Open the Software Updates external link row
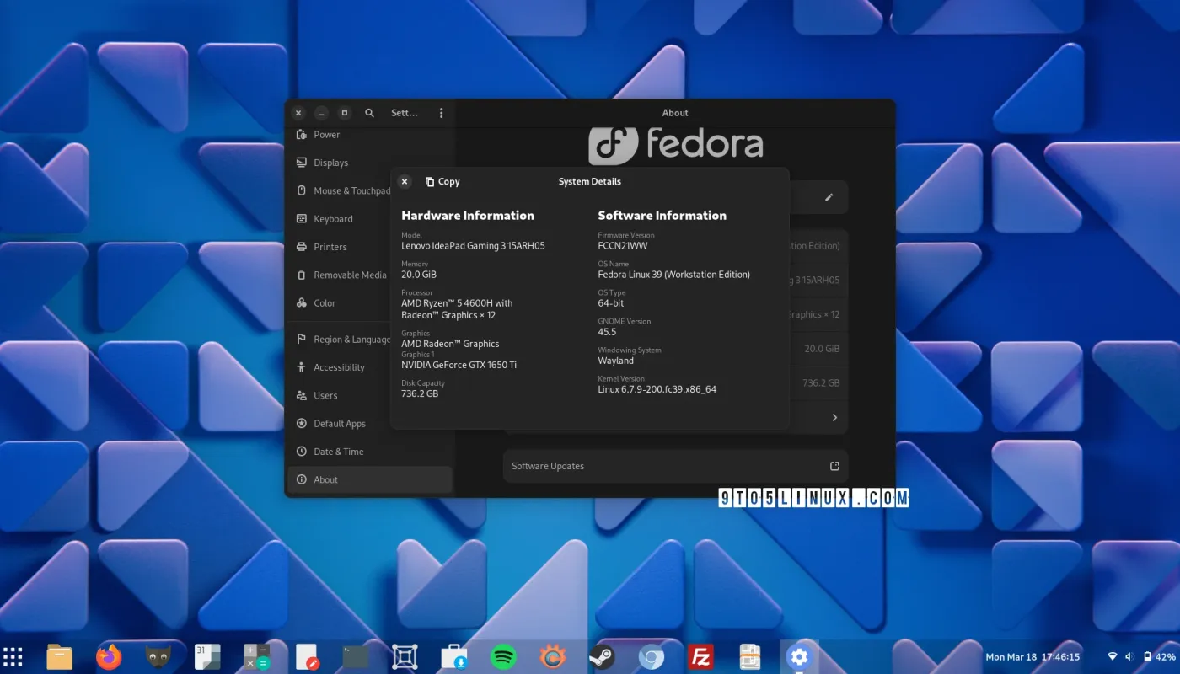 click(675, 466)
